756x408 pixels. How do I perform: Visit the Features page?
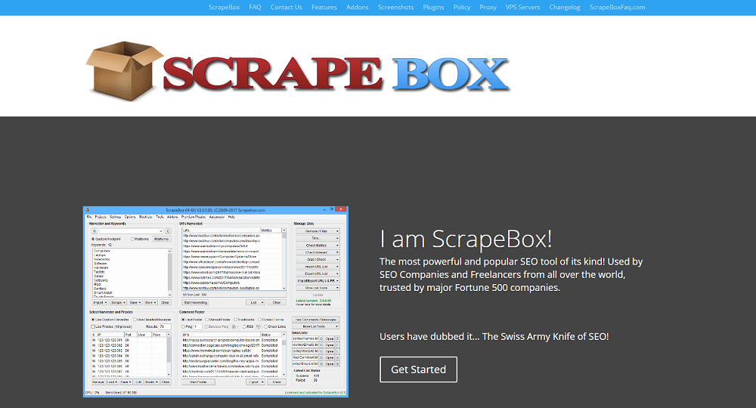click(x=324, y=8)
